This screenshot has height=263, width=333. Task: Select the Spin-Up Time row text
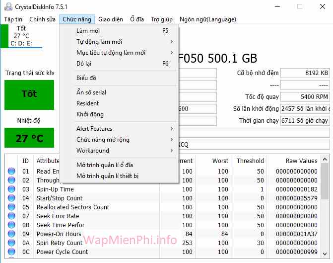tap(55, 189)
